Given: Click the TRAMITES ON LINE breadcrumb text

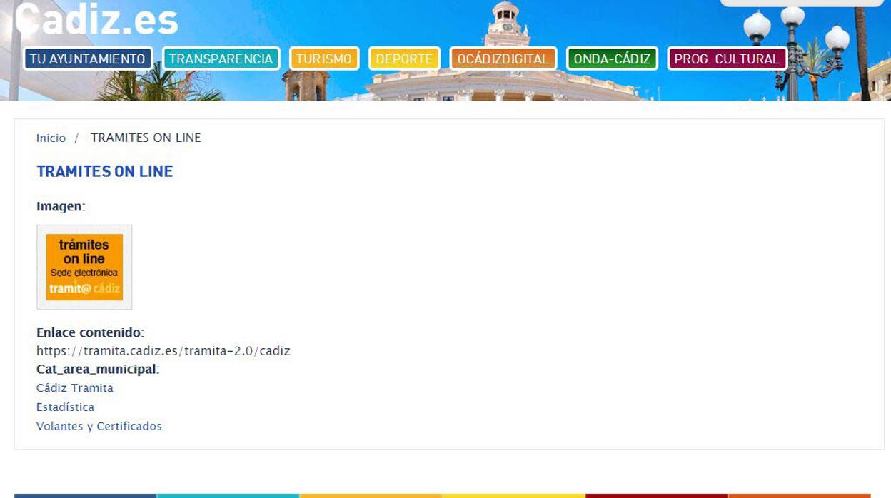Looking at the screenshot, I should point(146,138).
